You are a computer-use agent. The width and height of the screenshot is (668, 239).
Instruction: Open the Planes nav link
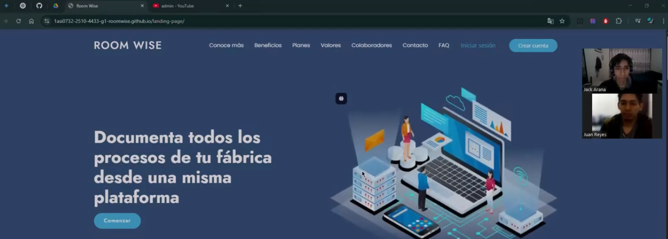tap(301, 45)
